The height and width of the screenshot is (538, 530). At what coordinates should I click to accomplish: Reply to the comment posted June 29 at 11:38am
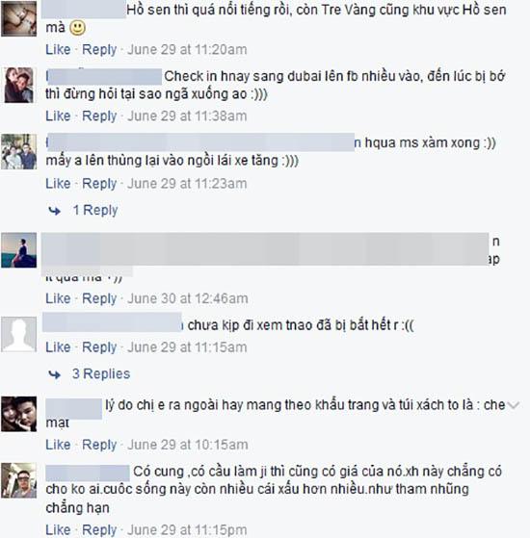pos(99,115)
